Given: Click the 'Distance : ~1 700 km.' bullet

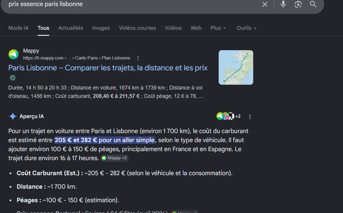Looking at the screenshot, I should coord(47,187).
